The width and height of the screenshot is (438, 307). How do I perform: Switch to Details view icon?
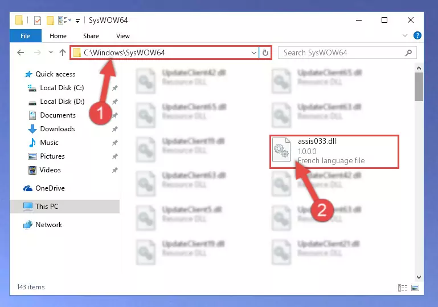tap(403, 288)
